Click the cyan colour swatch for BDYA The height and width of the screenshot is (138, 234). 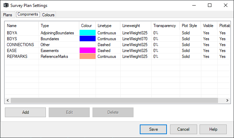(x=88, y=33)
